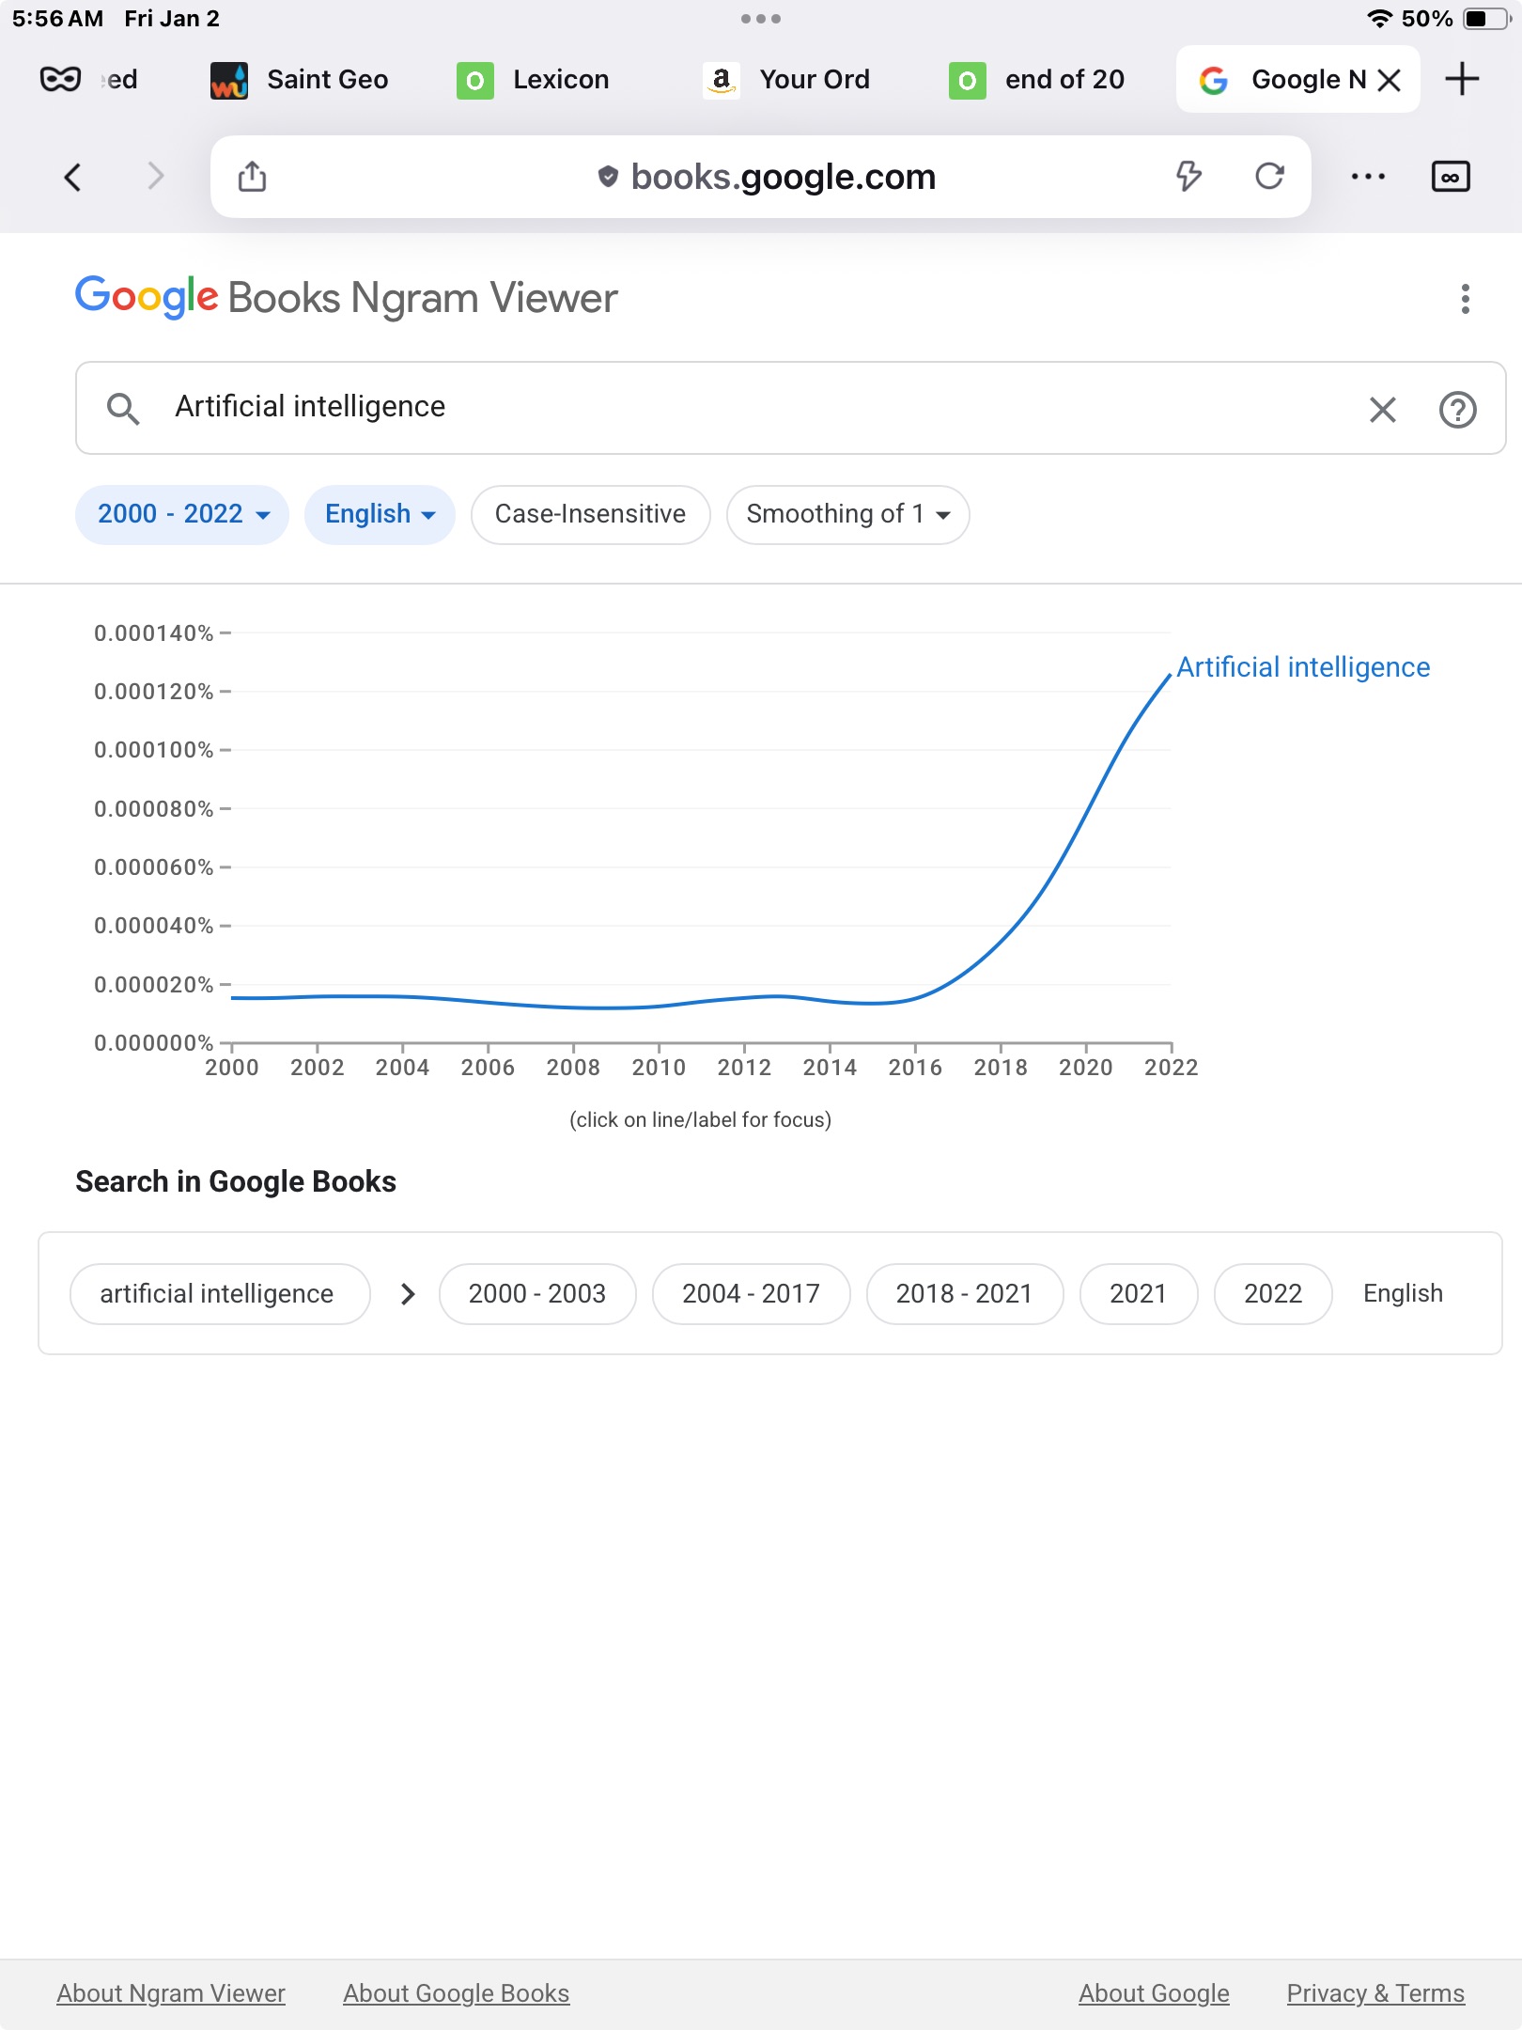The image size is (1522, 2030).
Task: Switch to the Saint Geo tab
Action: pyautogui.click(x=325, y=80)
